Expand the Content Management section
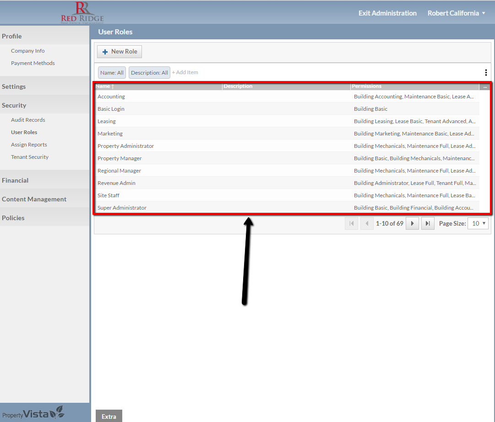 [34, 199]
